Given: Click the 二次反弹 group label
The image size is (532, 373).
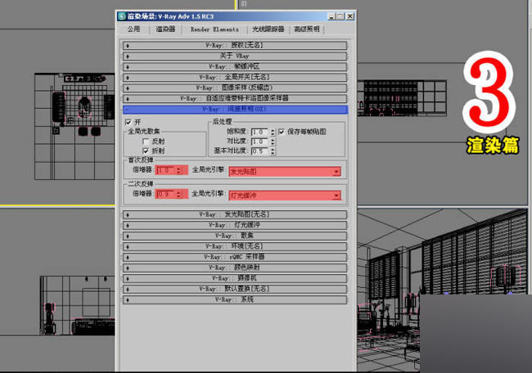Looking at the screenshot, I should pyautogui.click(x=141, y=184).
